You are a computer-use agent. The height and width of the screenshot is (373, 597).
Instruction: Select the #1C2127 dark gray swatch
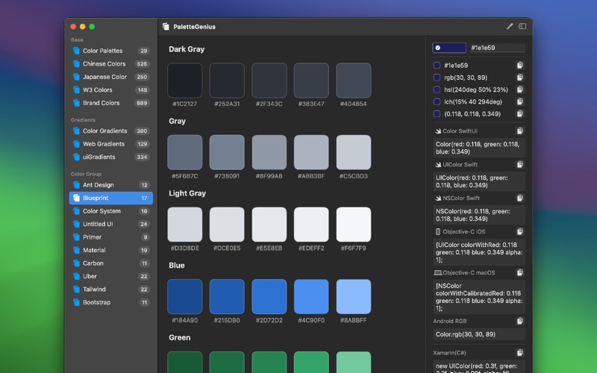(185, 80)
